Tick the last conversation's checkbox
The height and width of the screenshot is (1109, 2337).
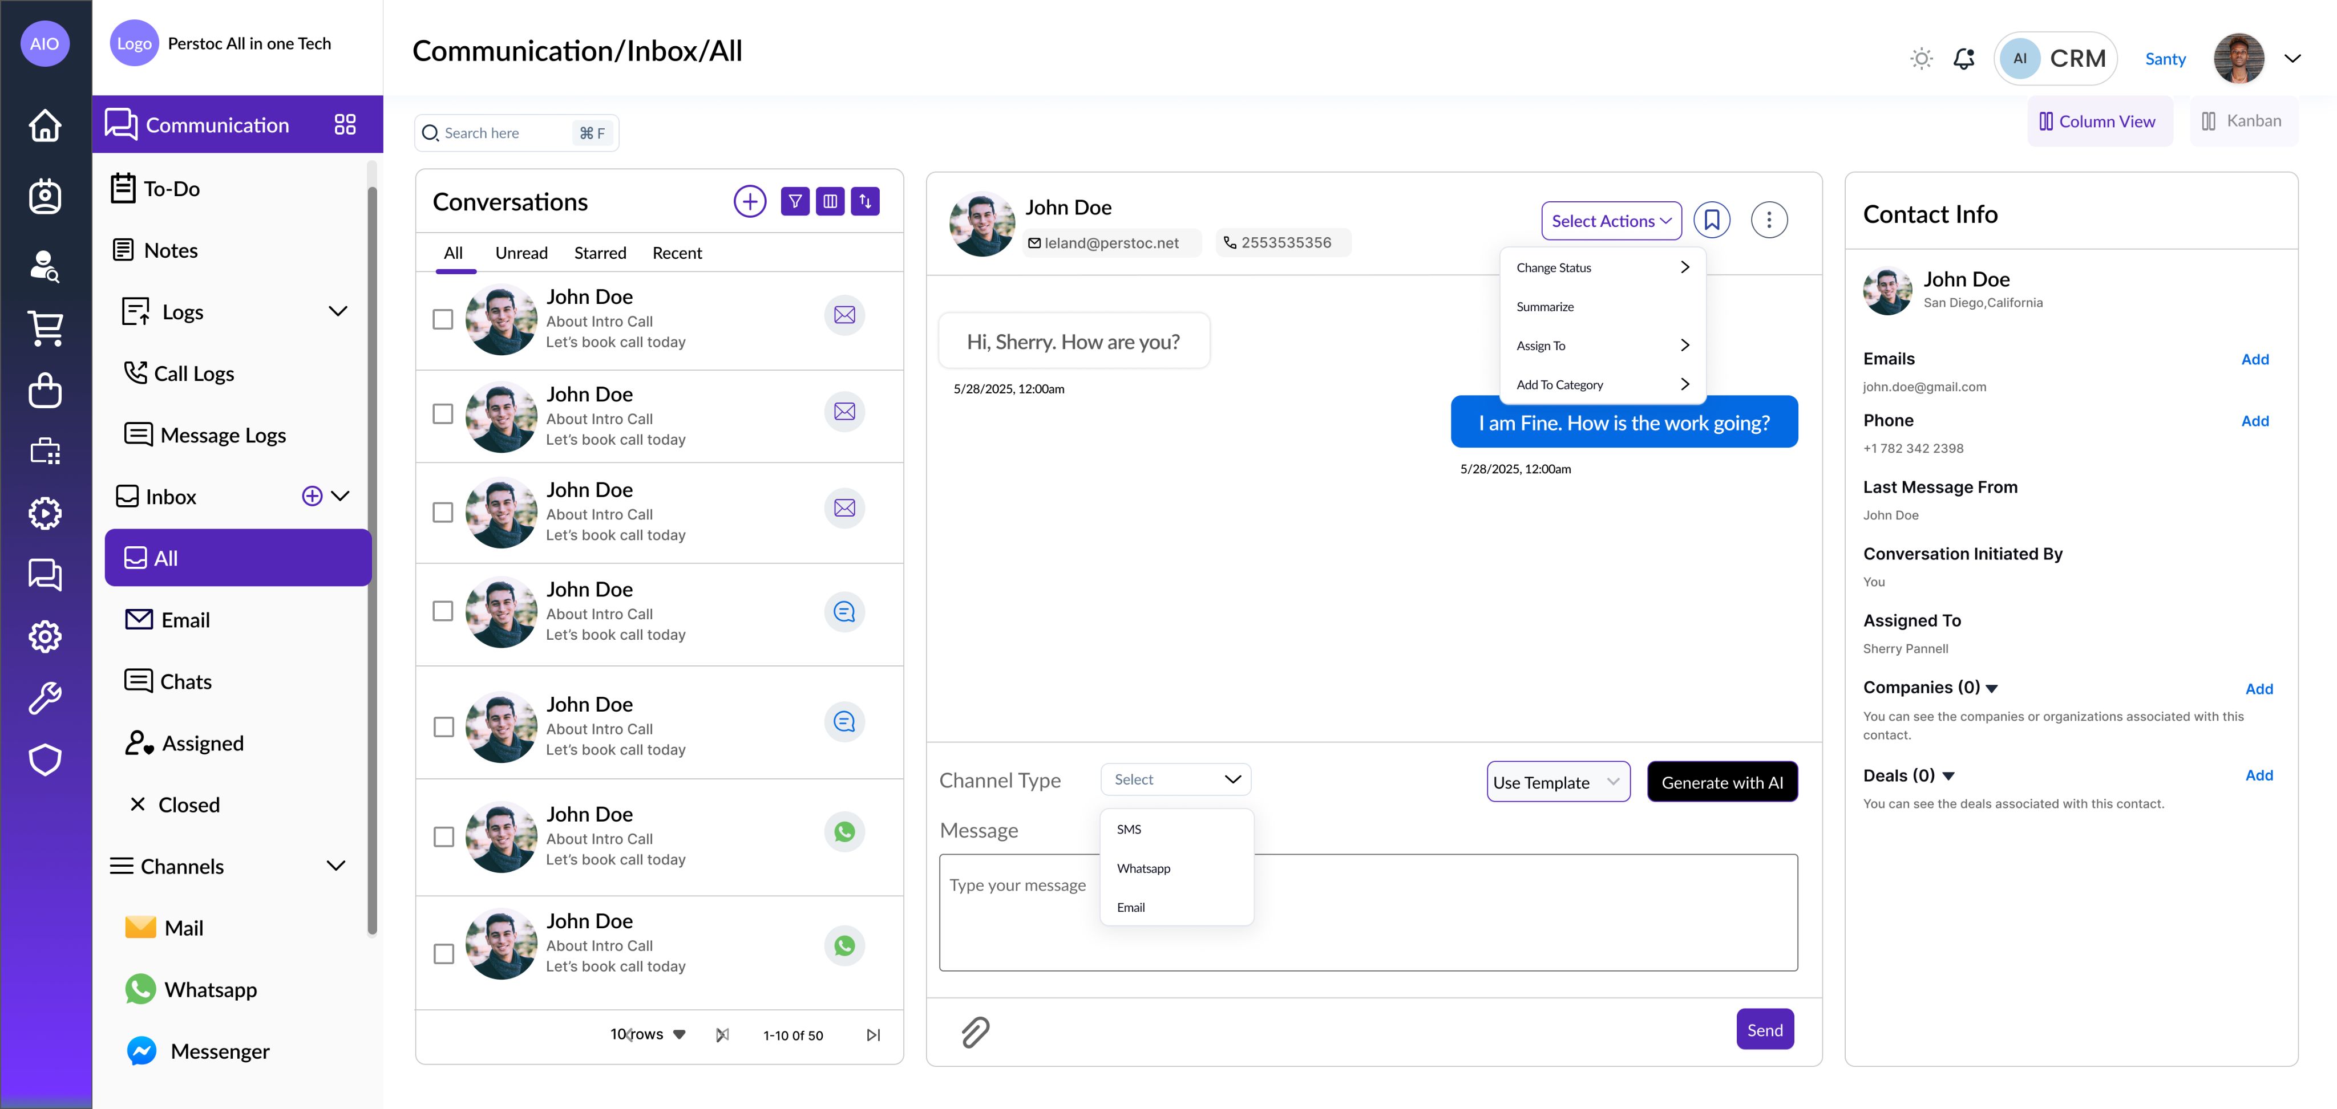click(444, 954)
